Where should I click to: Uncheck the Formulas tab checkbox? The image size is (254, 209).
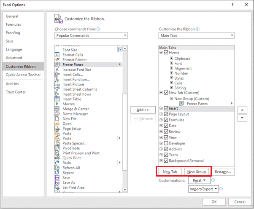pos(166,120)
